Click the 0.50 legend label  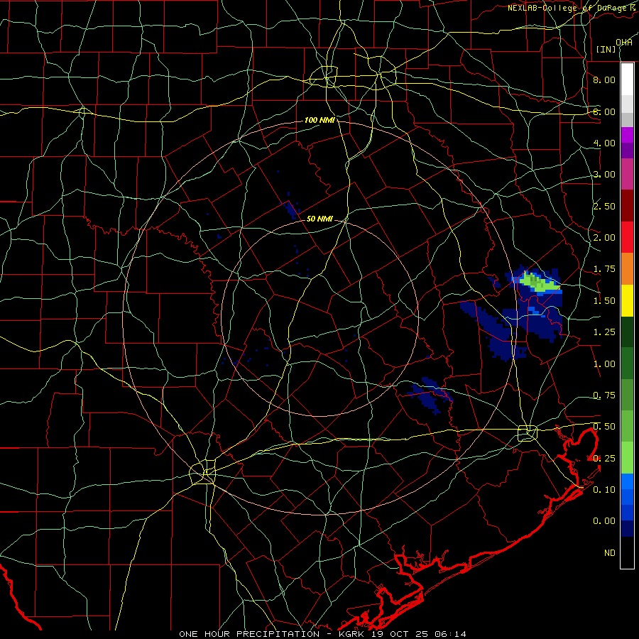(604, 427)
